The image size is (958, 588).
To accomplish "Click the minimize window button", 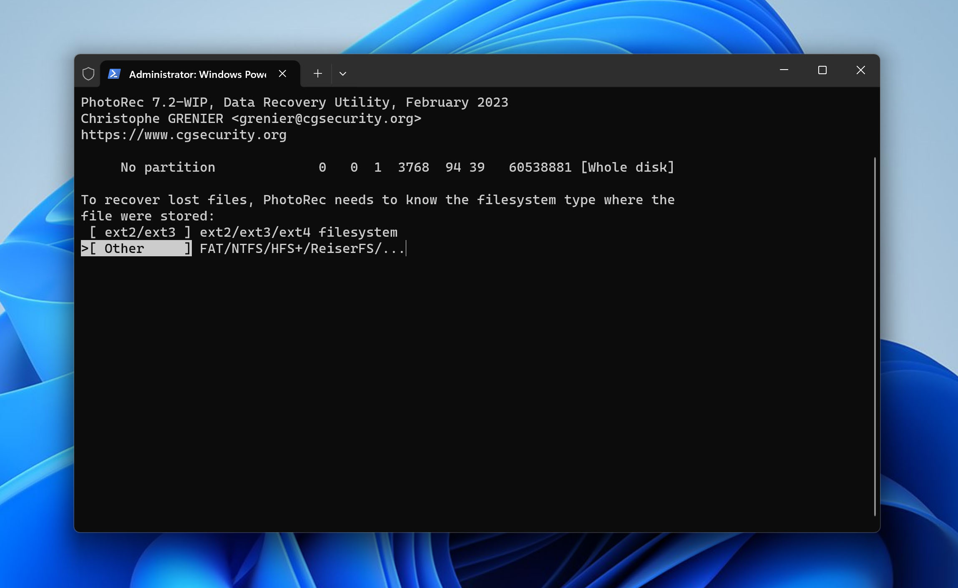I will pyautogui.click(x=786, y=70).
